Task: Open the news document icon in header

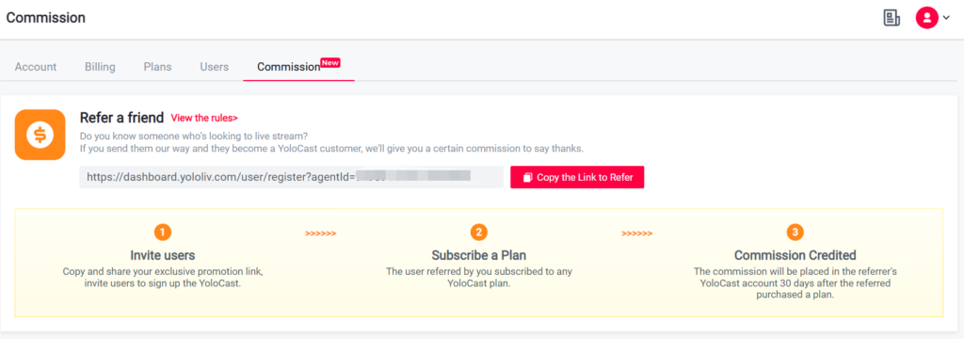Action: [x=891, y=18]
